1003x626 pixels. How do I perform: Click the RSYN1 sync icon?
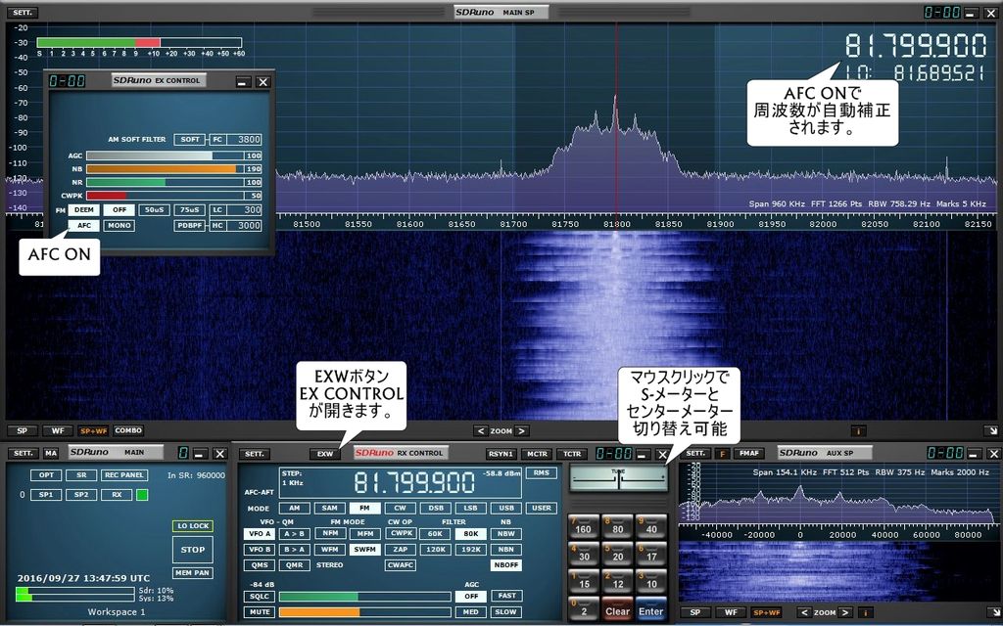501,453
